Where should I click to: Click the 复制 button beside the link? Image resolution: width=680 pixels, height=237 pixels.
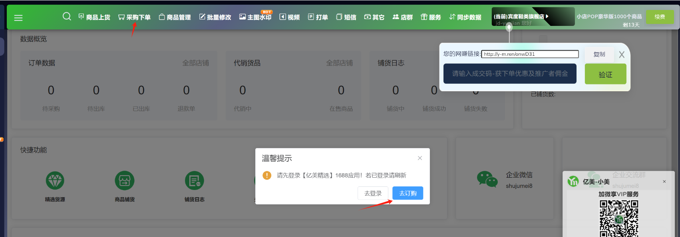599,55
